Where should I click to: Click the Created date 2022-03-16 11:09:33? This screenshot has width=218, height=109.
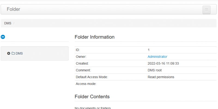(163, 63)
